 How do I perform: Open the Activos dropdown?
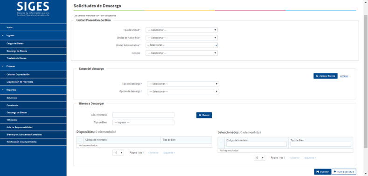(181, 53)
